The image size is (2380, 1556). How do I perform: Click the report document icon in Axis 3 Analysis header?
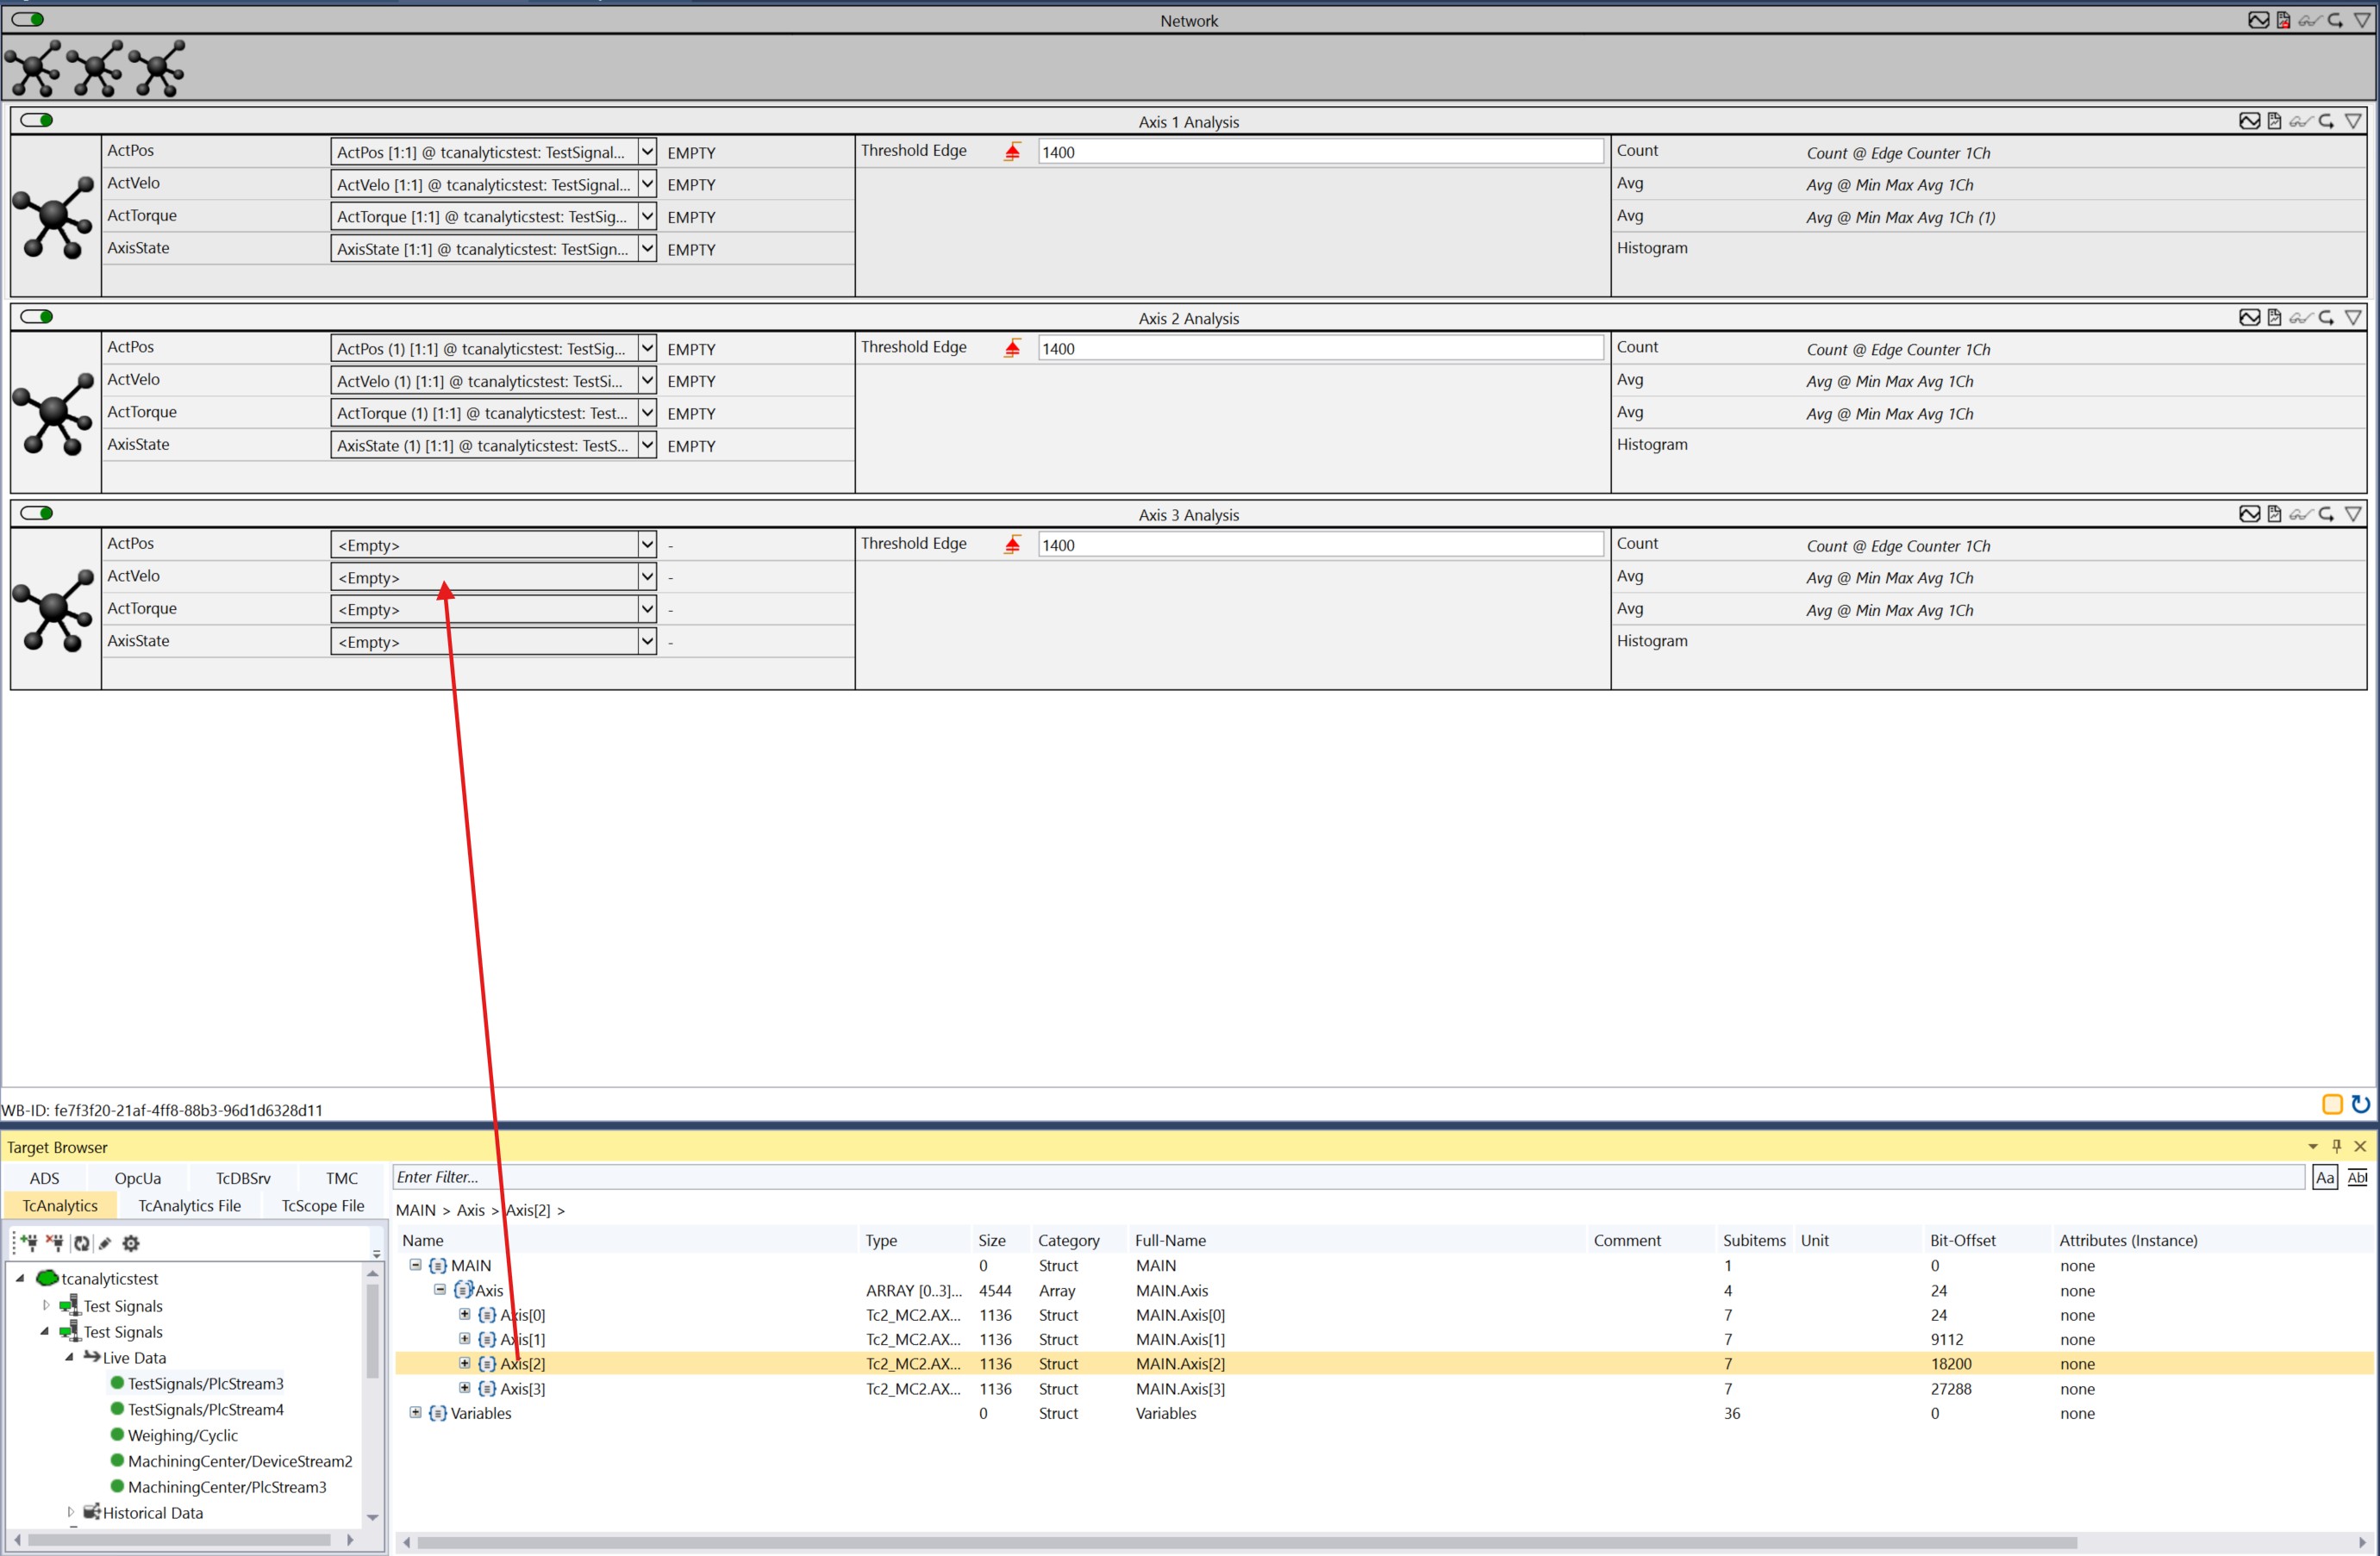pos(2274,513)
